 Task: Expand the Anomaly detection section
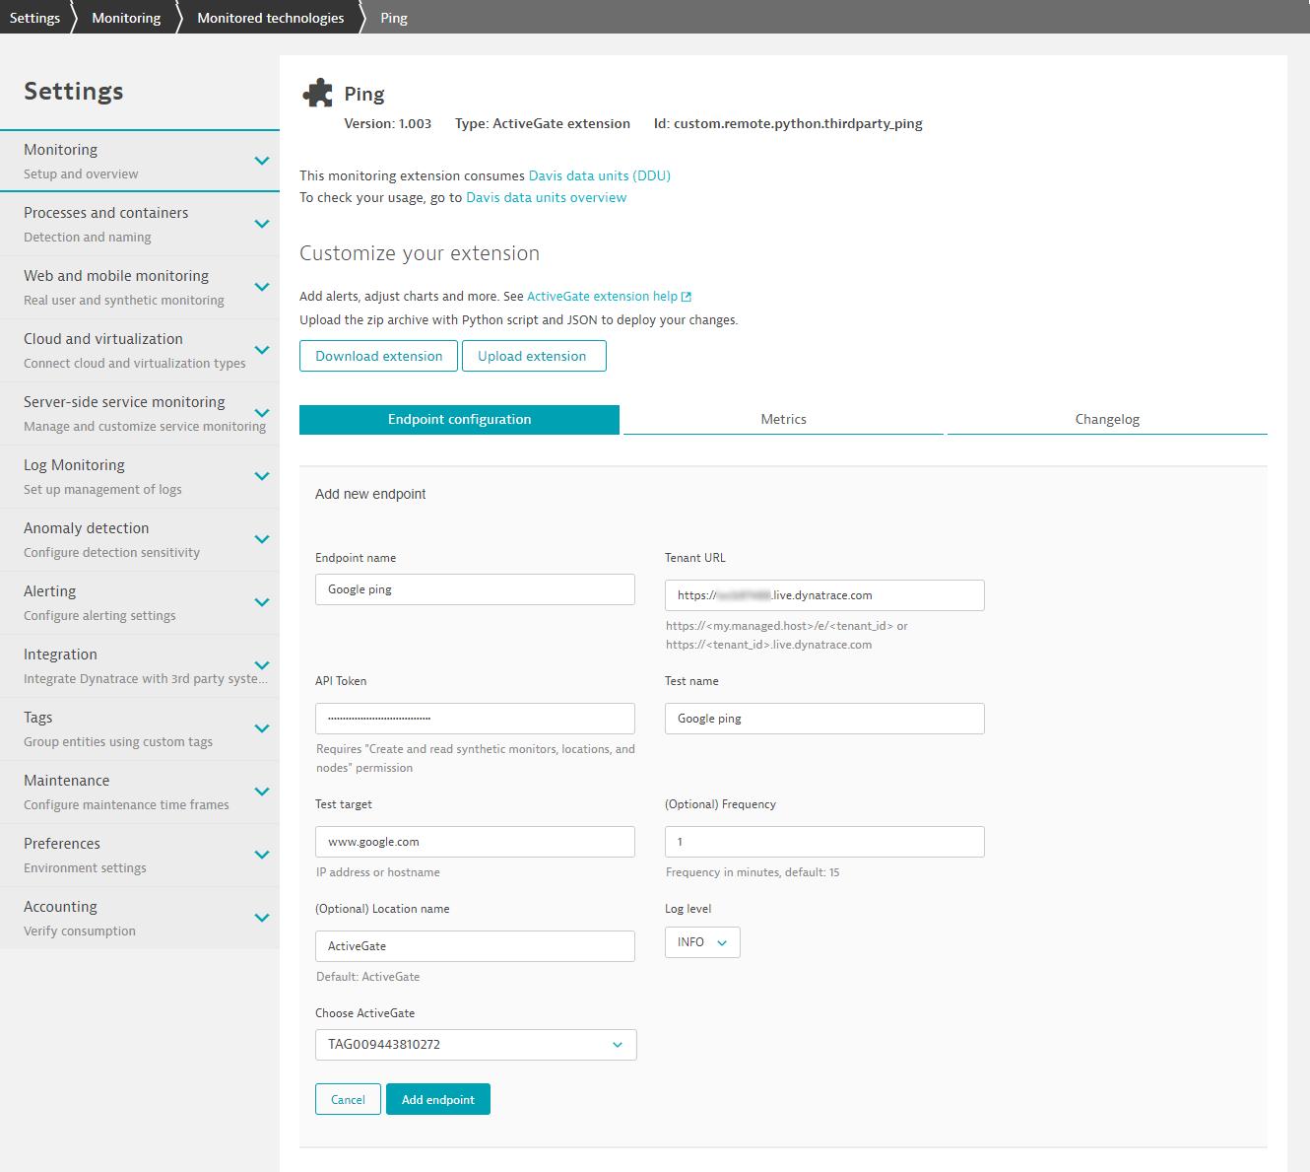(262, 539)
